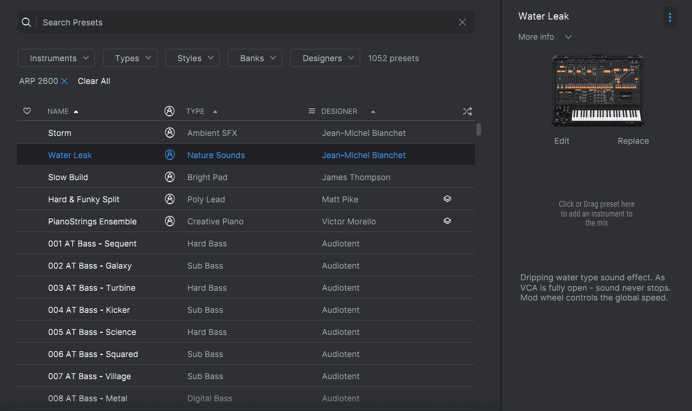Viewport: 692px width, 411px height.
Task: Click the multi-layer icon on PianoStrings Ensemble
Action: 447,221
